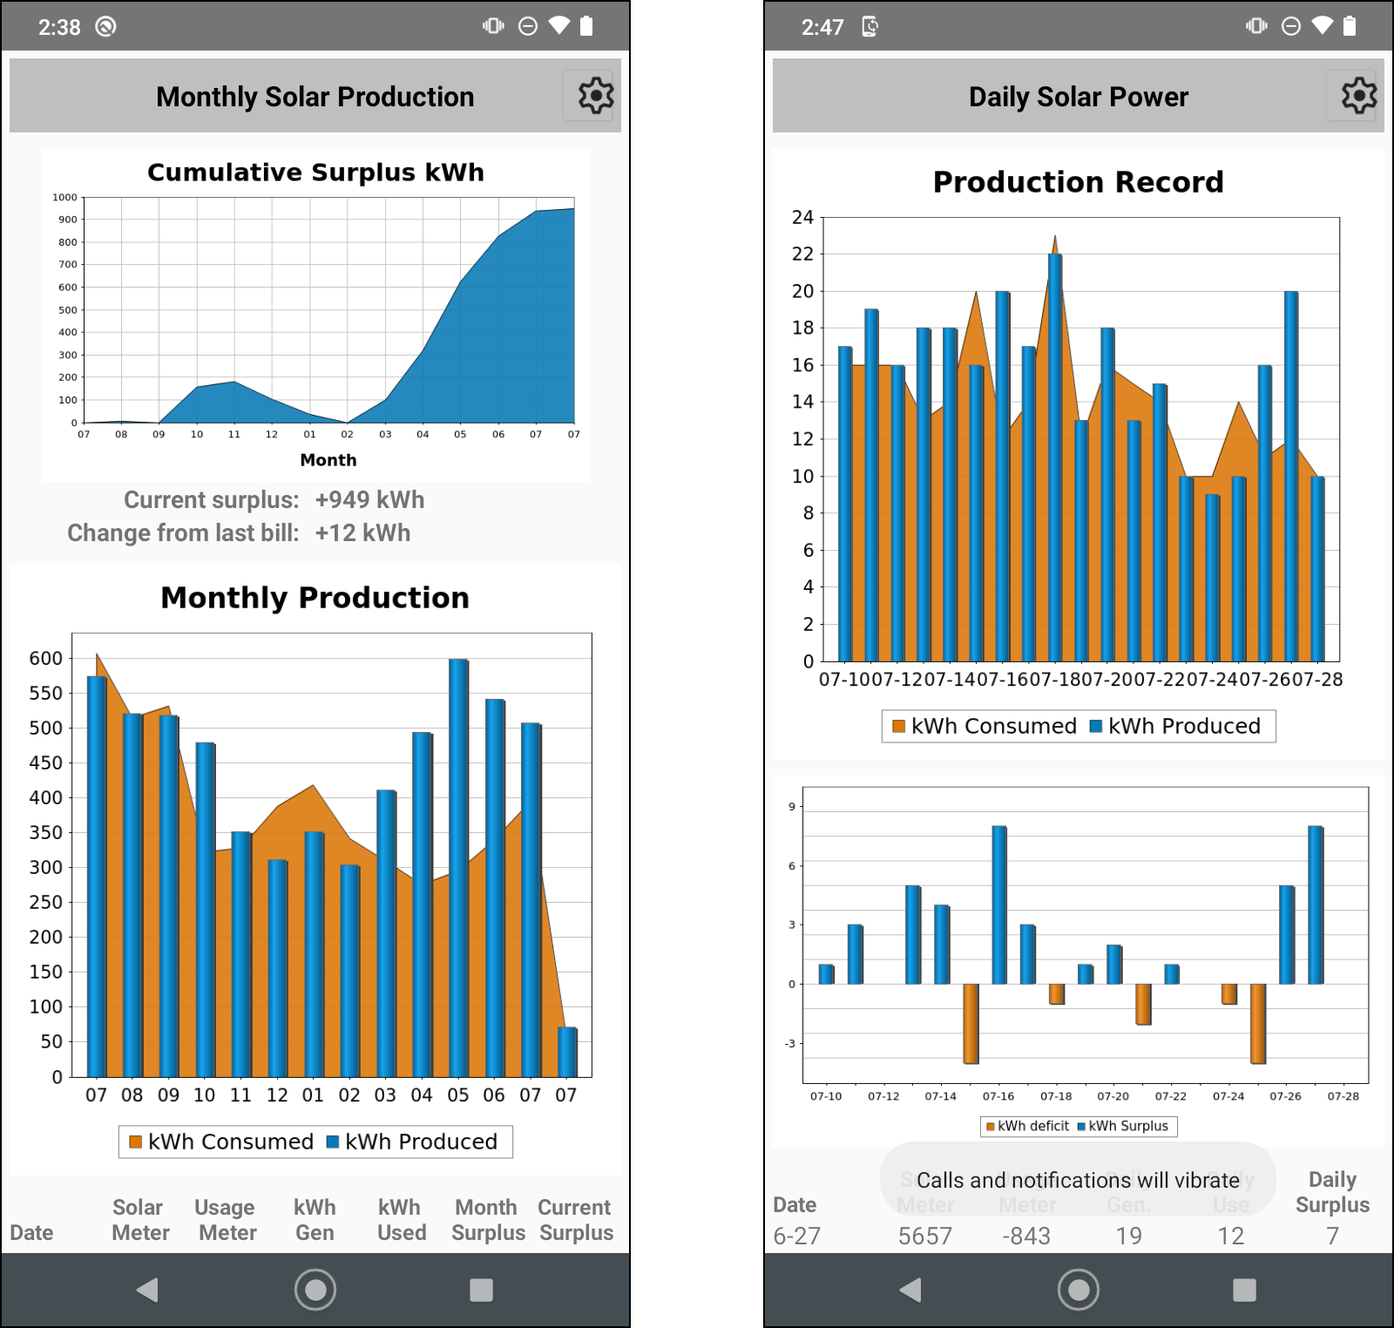Screen dimensions: 1394x1328
Task: Tap the 6-27 date table row
Action: pyautogui.click(x=1079, y=1236)
